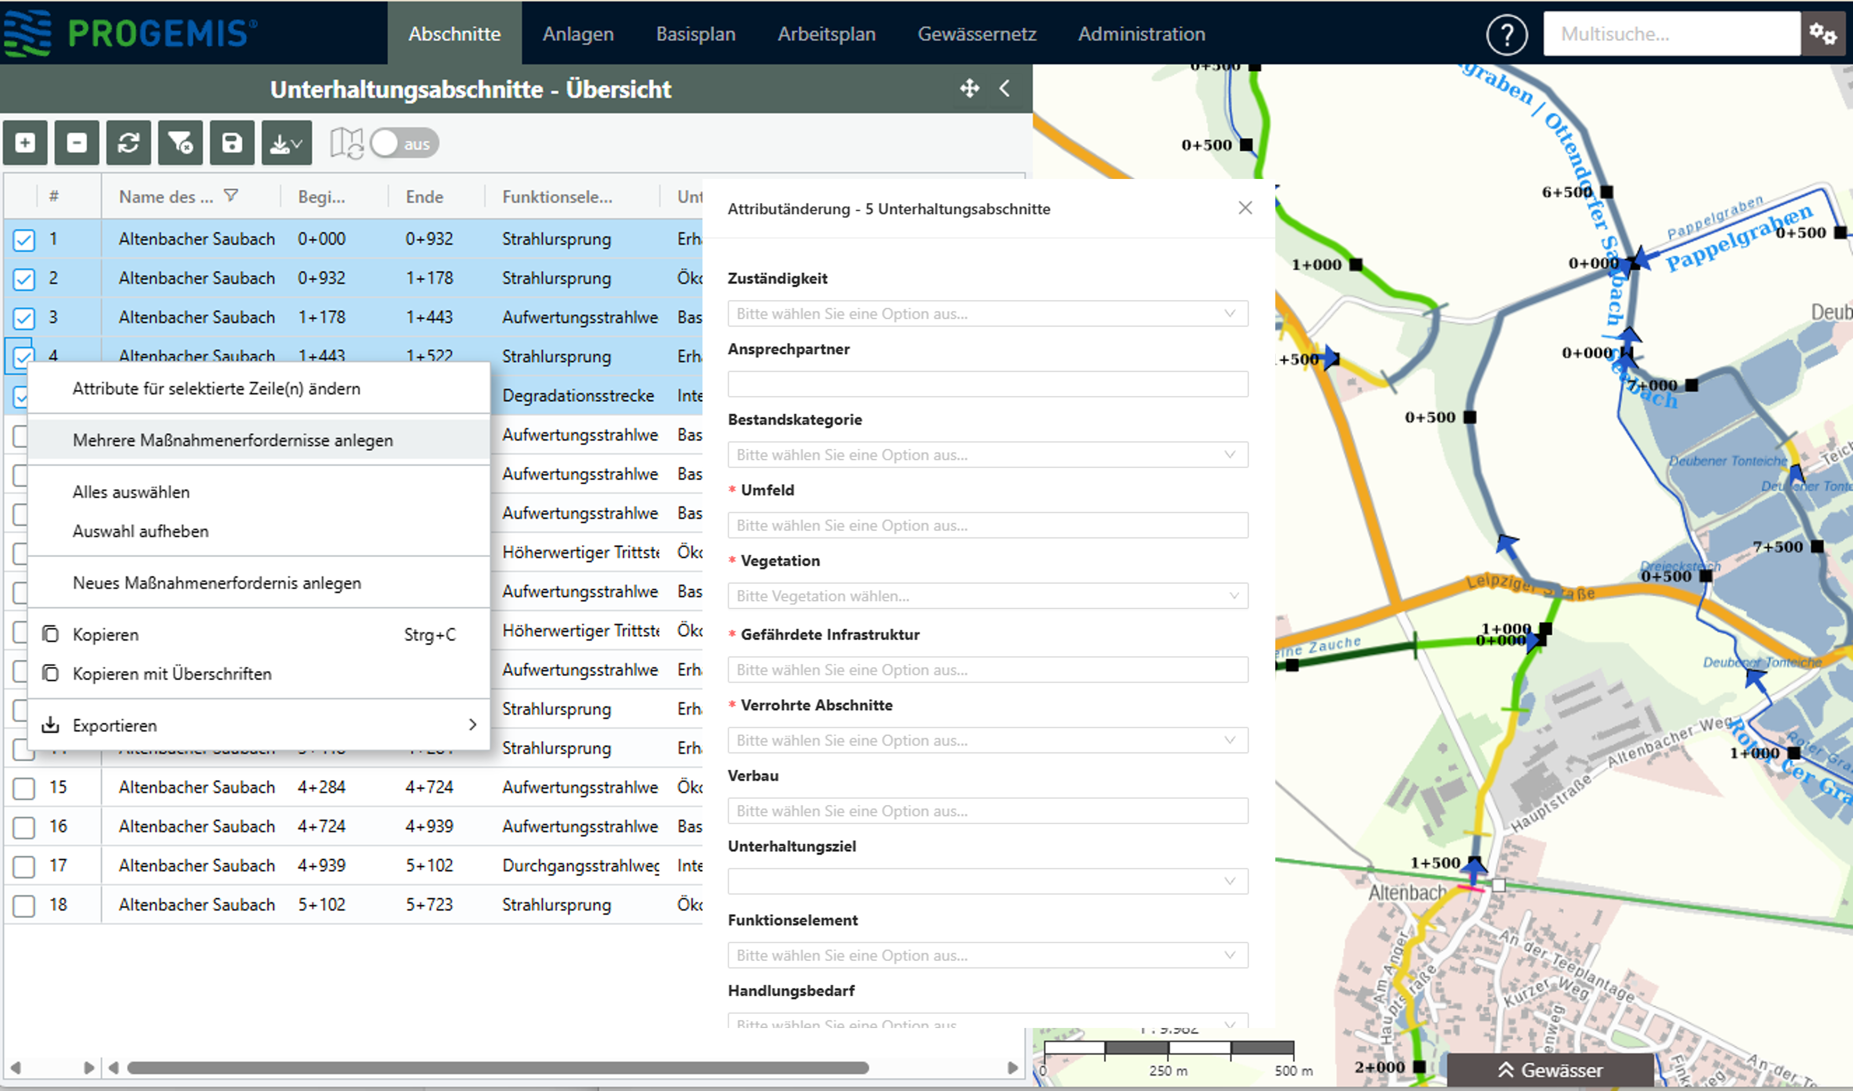Uncheck the checkbox for row 3
Screen dimensions: 1853x1091
coord(23,317)
